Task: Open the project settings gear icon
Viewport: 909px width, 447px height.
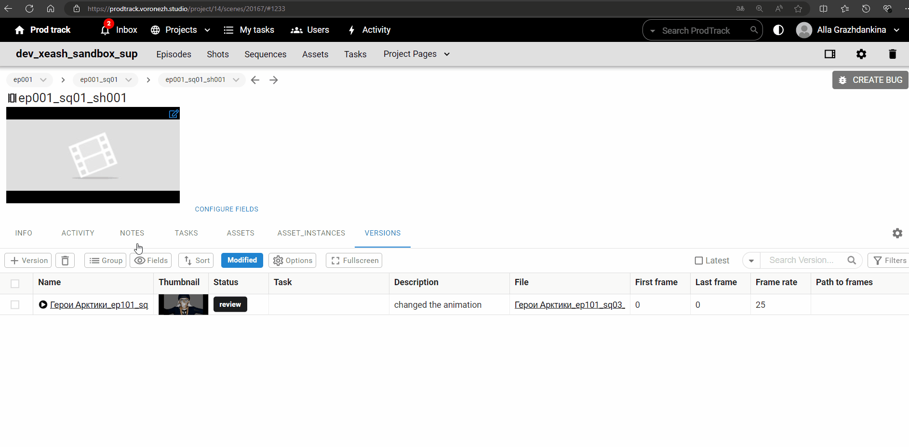Action: pos(861,54)
